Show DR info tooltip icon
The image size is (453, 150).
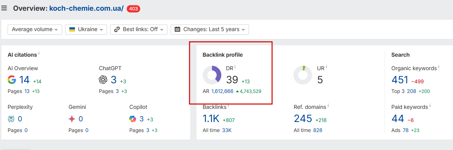coord(235,67)
